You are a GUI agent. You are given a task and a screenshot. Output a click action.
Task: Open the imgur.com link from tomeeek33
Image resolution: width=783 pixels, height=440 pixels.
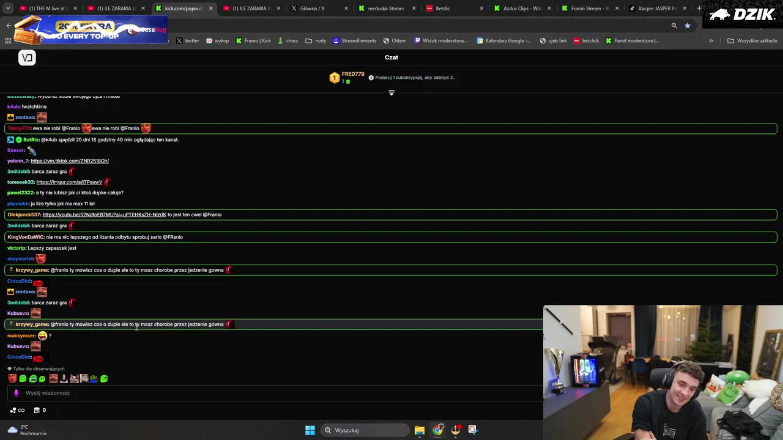(x=69, y=182)
